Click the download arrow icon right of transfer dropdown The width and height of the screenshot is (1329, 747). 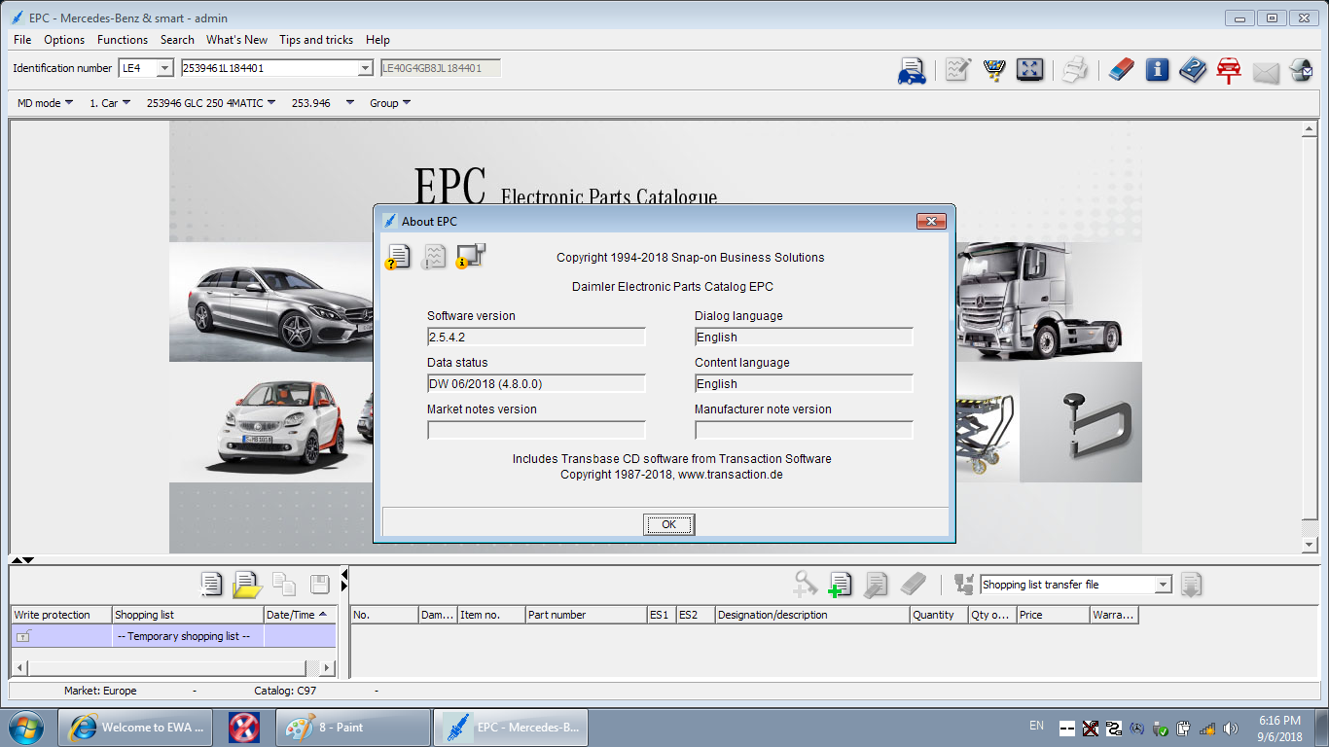click(1192, 584)
